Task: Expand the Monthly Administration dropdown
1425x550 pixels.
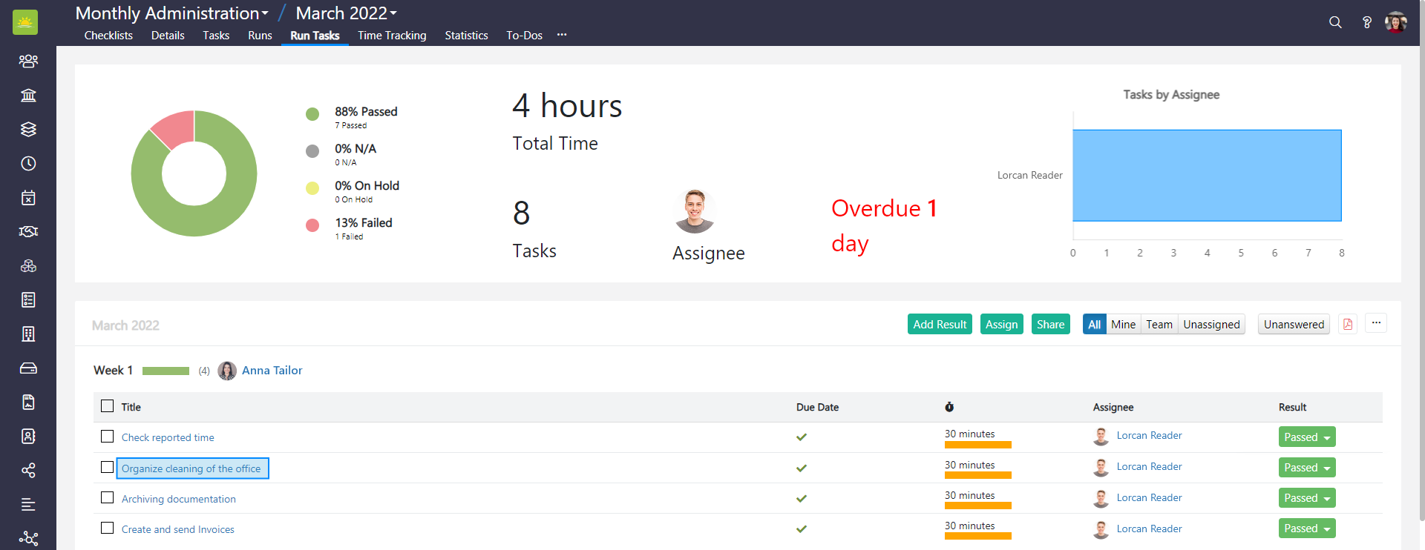Action: tap(172, 13)
